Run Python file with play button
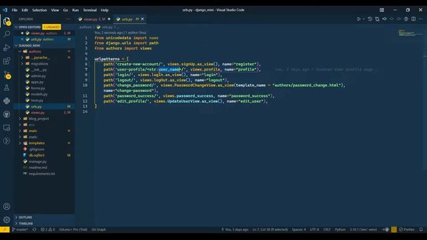Viewport: 427px width, 240px height. (x=359, y=19)
